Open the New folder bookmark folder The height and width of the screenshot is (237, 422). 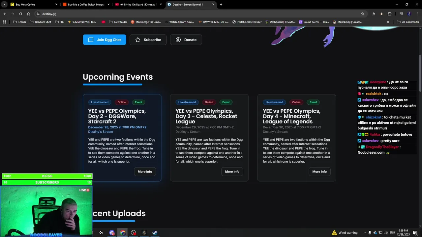118,22
